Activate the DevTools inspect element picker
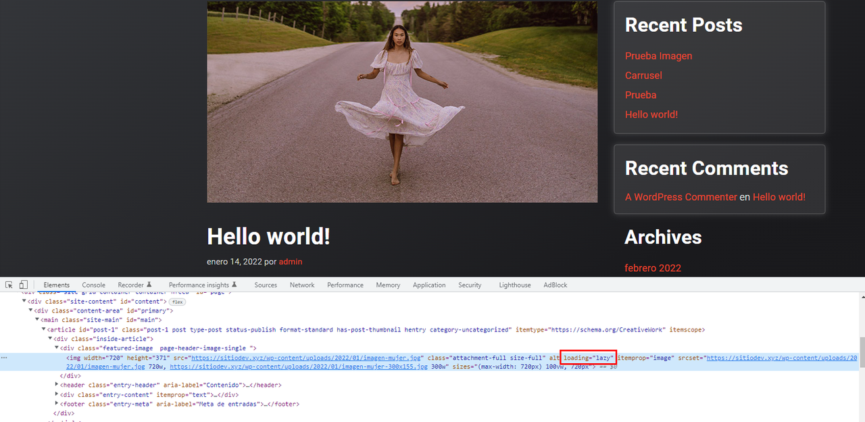The height and width of the screenshot is (422, 865). (x=9, y=285)
